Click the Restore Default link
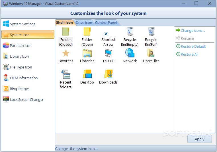Image resolution: width=217 pixels, height=152 pixels. tap(191, 46)
